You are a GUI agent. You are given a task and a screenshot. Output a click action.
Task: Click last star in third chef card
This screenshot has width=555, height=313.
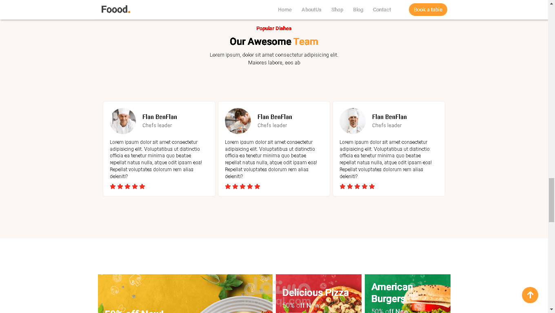372,187
